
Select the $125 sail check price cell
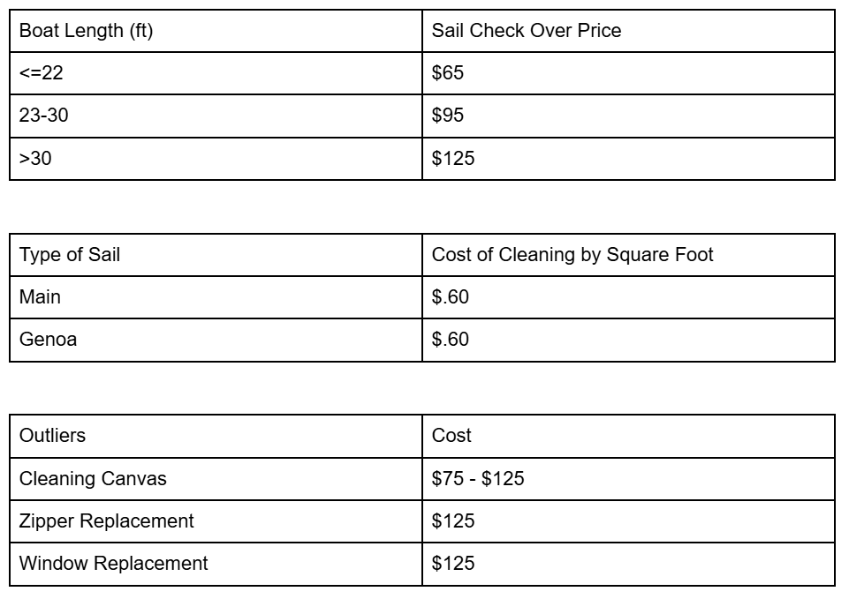pos(629,159)
